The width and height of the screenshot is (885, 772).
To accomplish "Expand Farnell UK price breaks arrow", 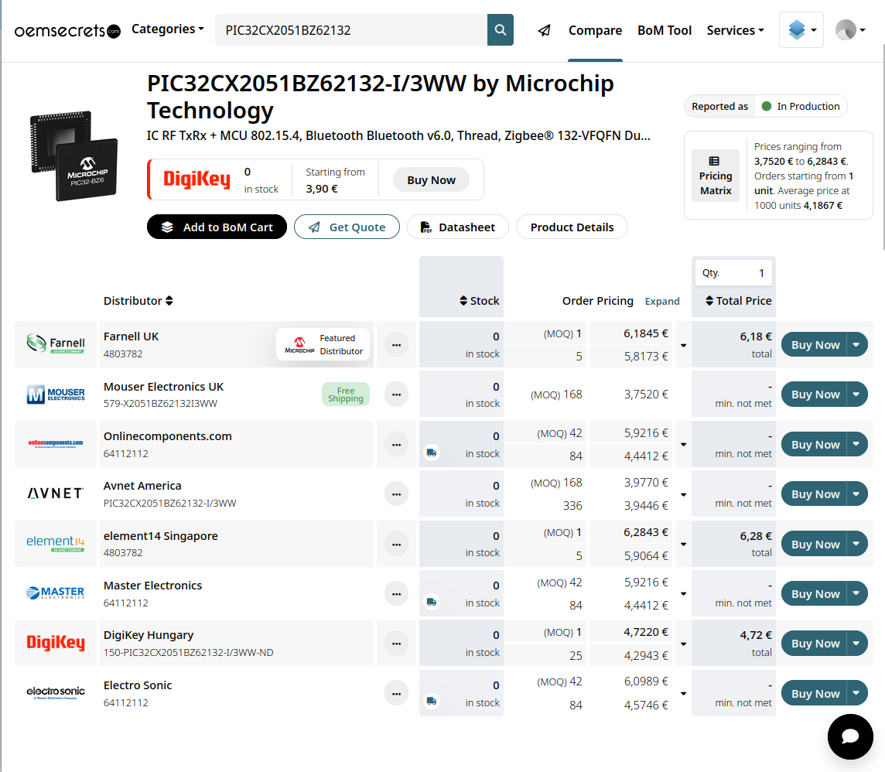I will click(683, 345).
